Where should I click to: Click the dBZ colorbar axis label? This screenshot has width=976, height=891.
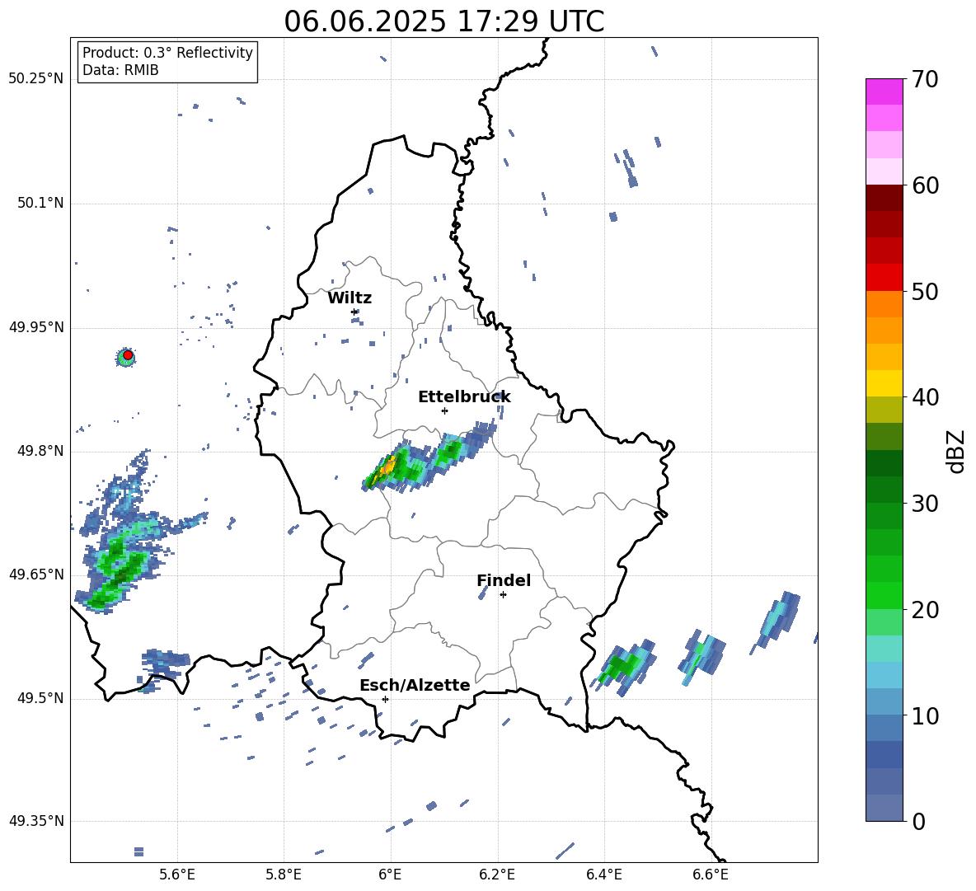coord(957,451)
